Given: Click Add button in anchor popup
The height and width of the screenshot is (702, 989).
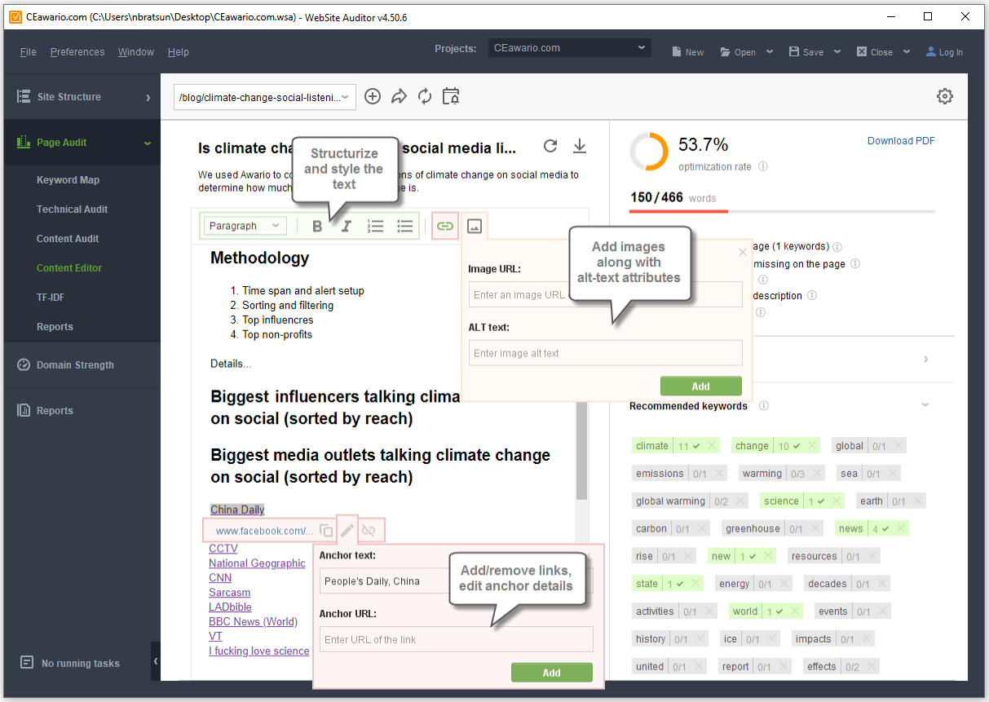Looking at the screenshot, I should coord(552,673).
